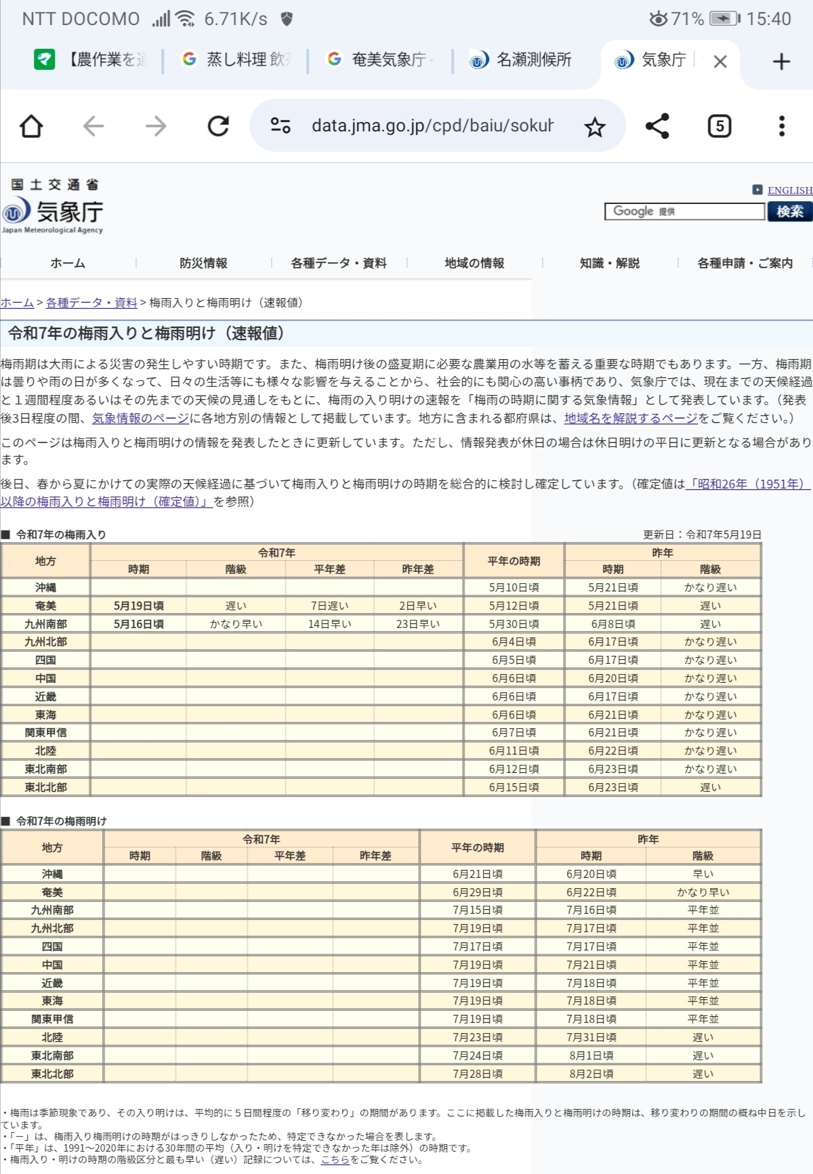Reload the page with refresh icon
This screenshot has width=813, height=1174.
pos(218,126)
